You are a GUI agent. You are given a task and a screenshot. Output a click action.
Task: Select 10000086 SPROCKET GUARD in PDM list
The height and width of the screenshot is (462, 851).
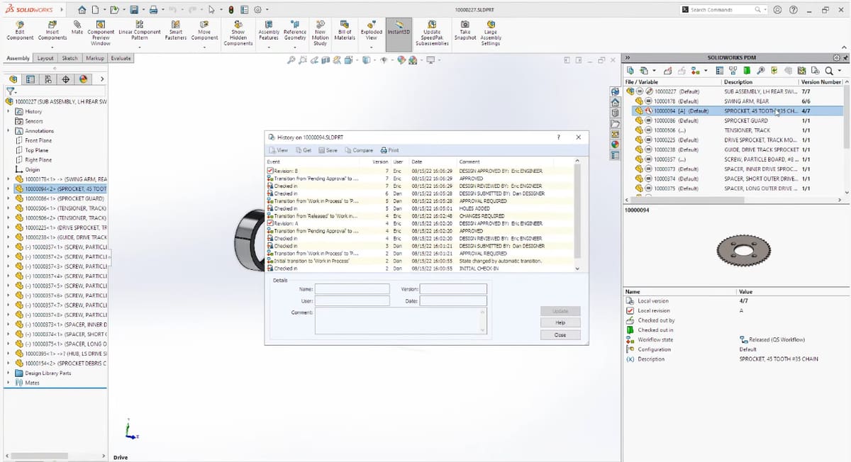(736, 120)
